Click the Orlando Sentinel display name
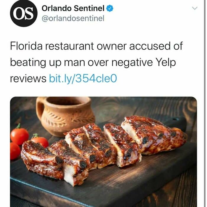207x207 pixels. click(x=73, y=9)
